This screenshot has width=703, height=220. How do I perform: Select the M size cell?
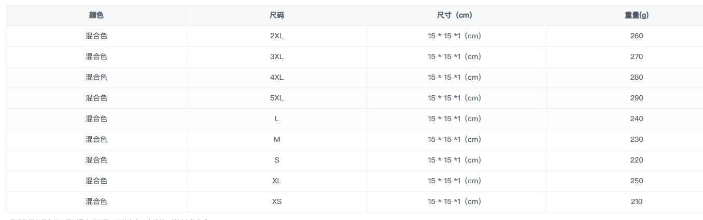pyautogui.click(x=277, y=140)
